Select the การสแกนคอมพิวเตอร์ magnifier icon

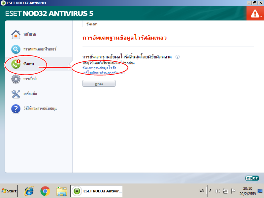click(x=16, y=49)
